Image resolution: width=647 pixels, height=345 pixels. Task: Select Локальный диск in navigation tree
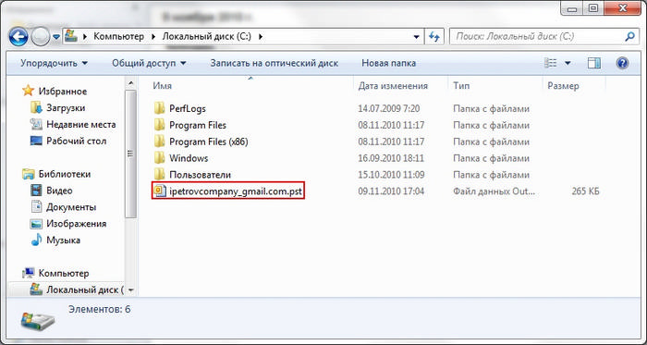coord(85,290)
